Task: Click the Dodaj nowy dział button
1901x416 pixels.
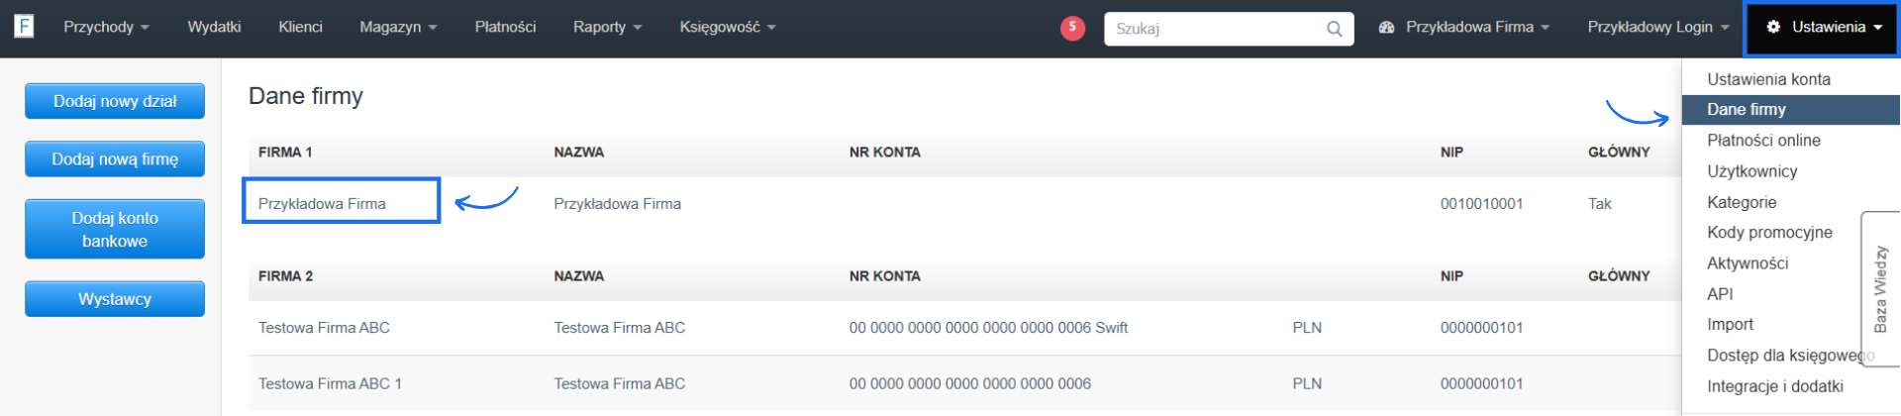Action: click(115, 101)
